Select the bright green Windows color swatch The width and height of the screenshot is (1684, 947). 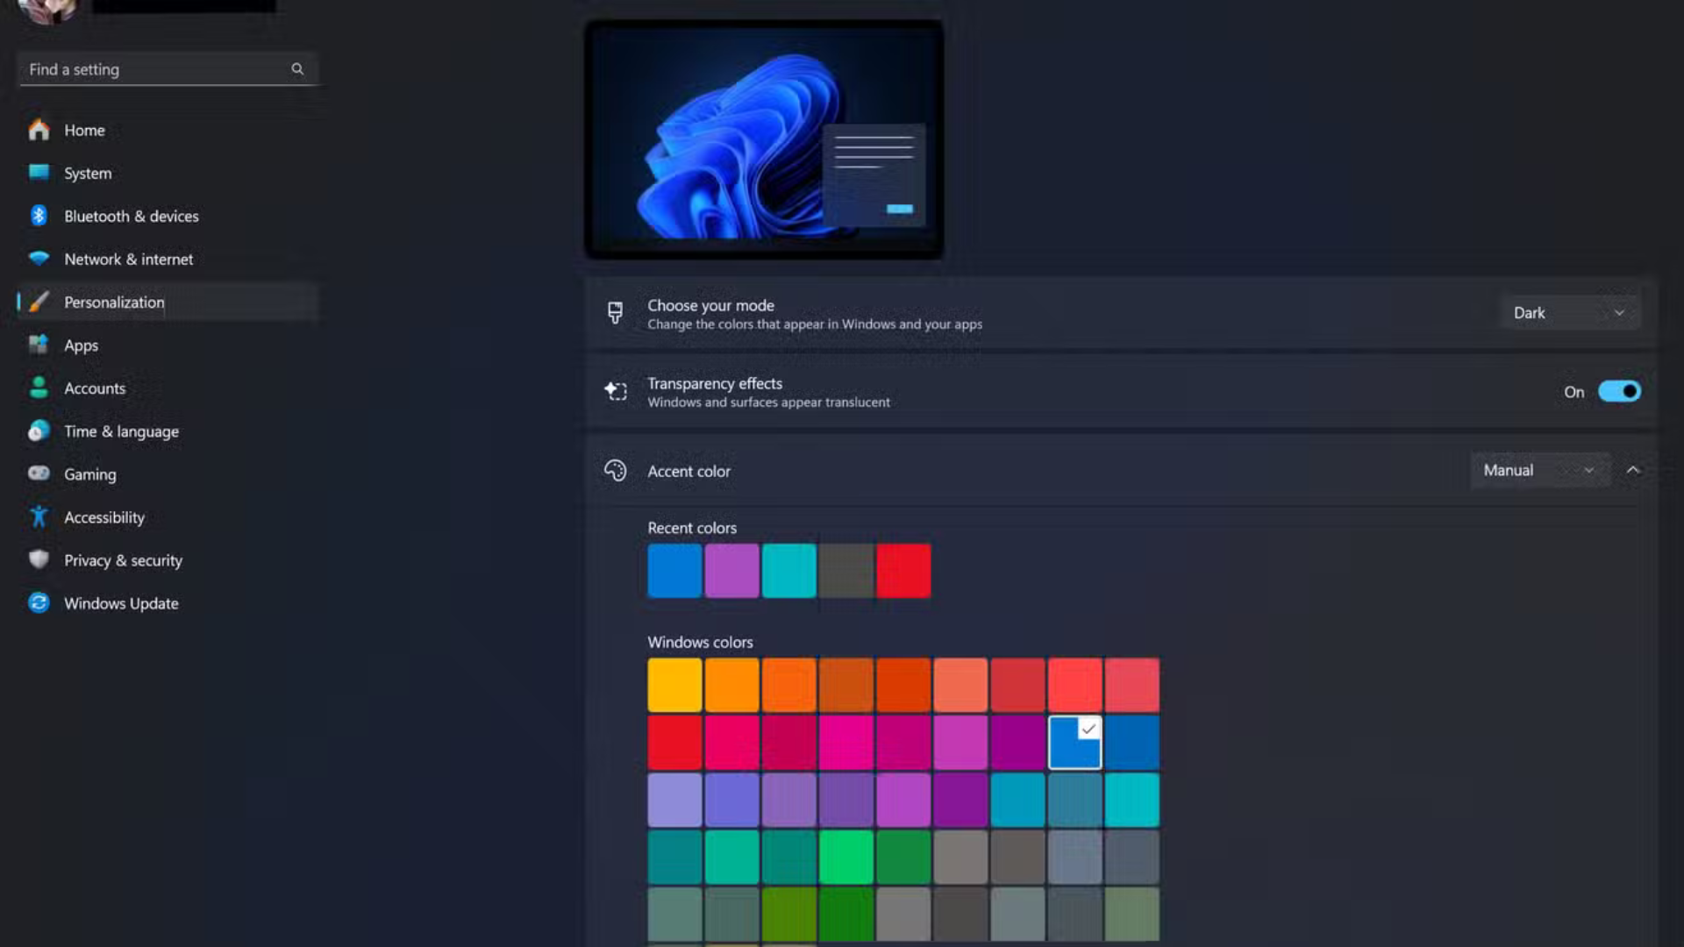point(846,857)
